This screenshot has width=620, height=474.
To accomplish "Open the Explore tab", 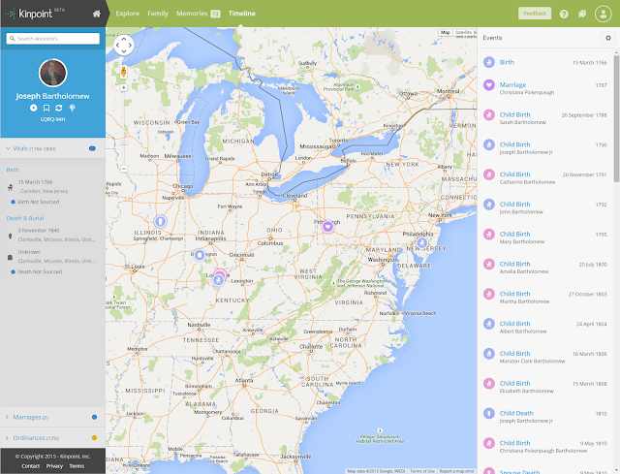I will coord(127,14).
